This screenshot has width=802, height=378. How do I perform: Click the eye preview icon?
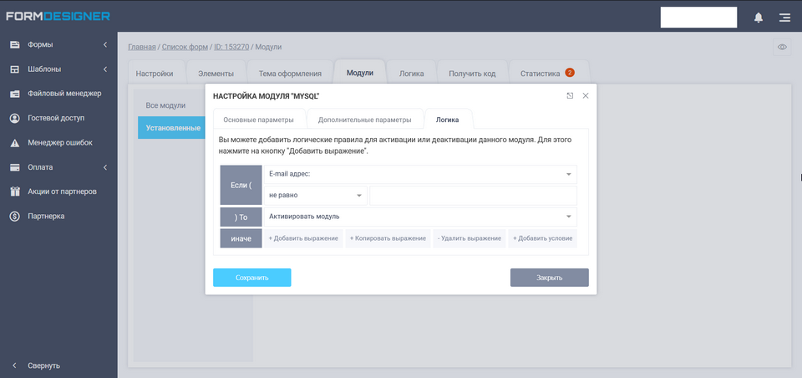point(782,47)
